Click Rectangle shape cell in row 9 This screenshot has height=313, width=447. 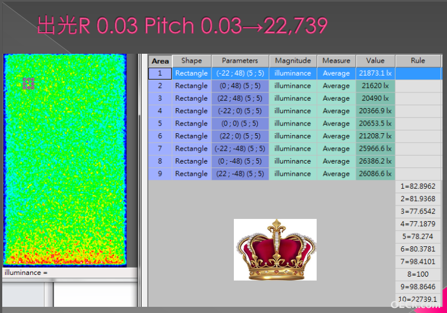[x=191, y=174]
